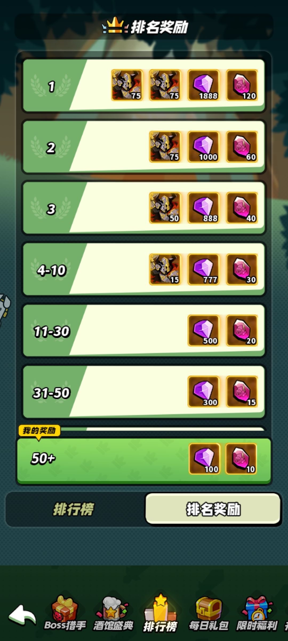
Task: Switch to the 排行榜 leaderboard tab
Action: pyautogui.click(x=74, y=509)
